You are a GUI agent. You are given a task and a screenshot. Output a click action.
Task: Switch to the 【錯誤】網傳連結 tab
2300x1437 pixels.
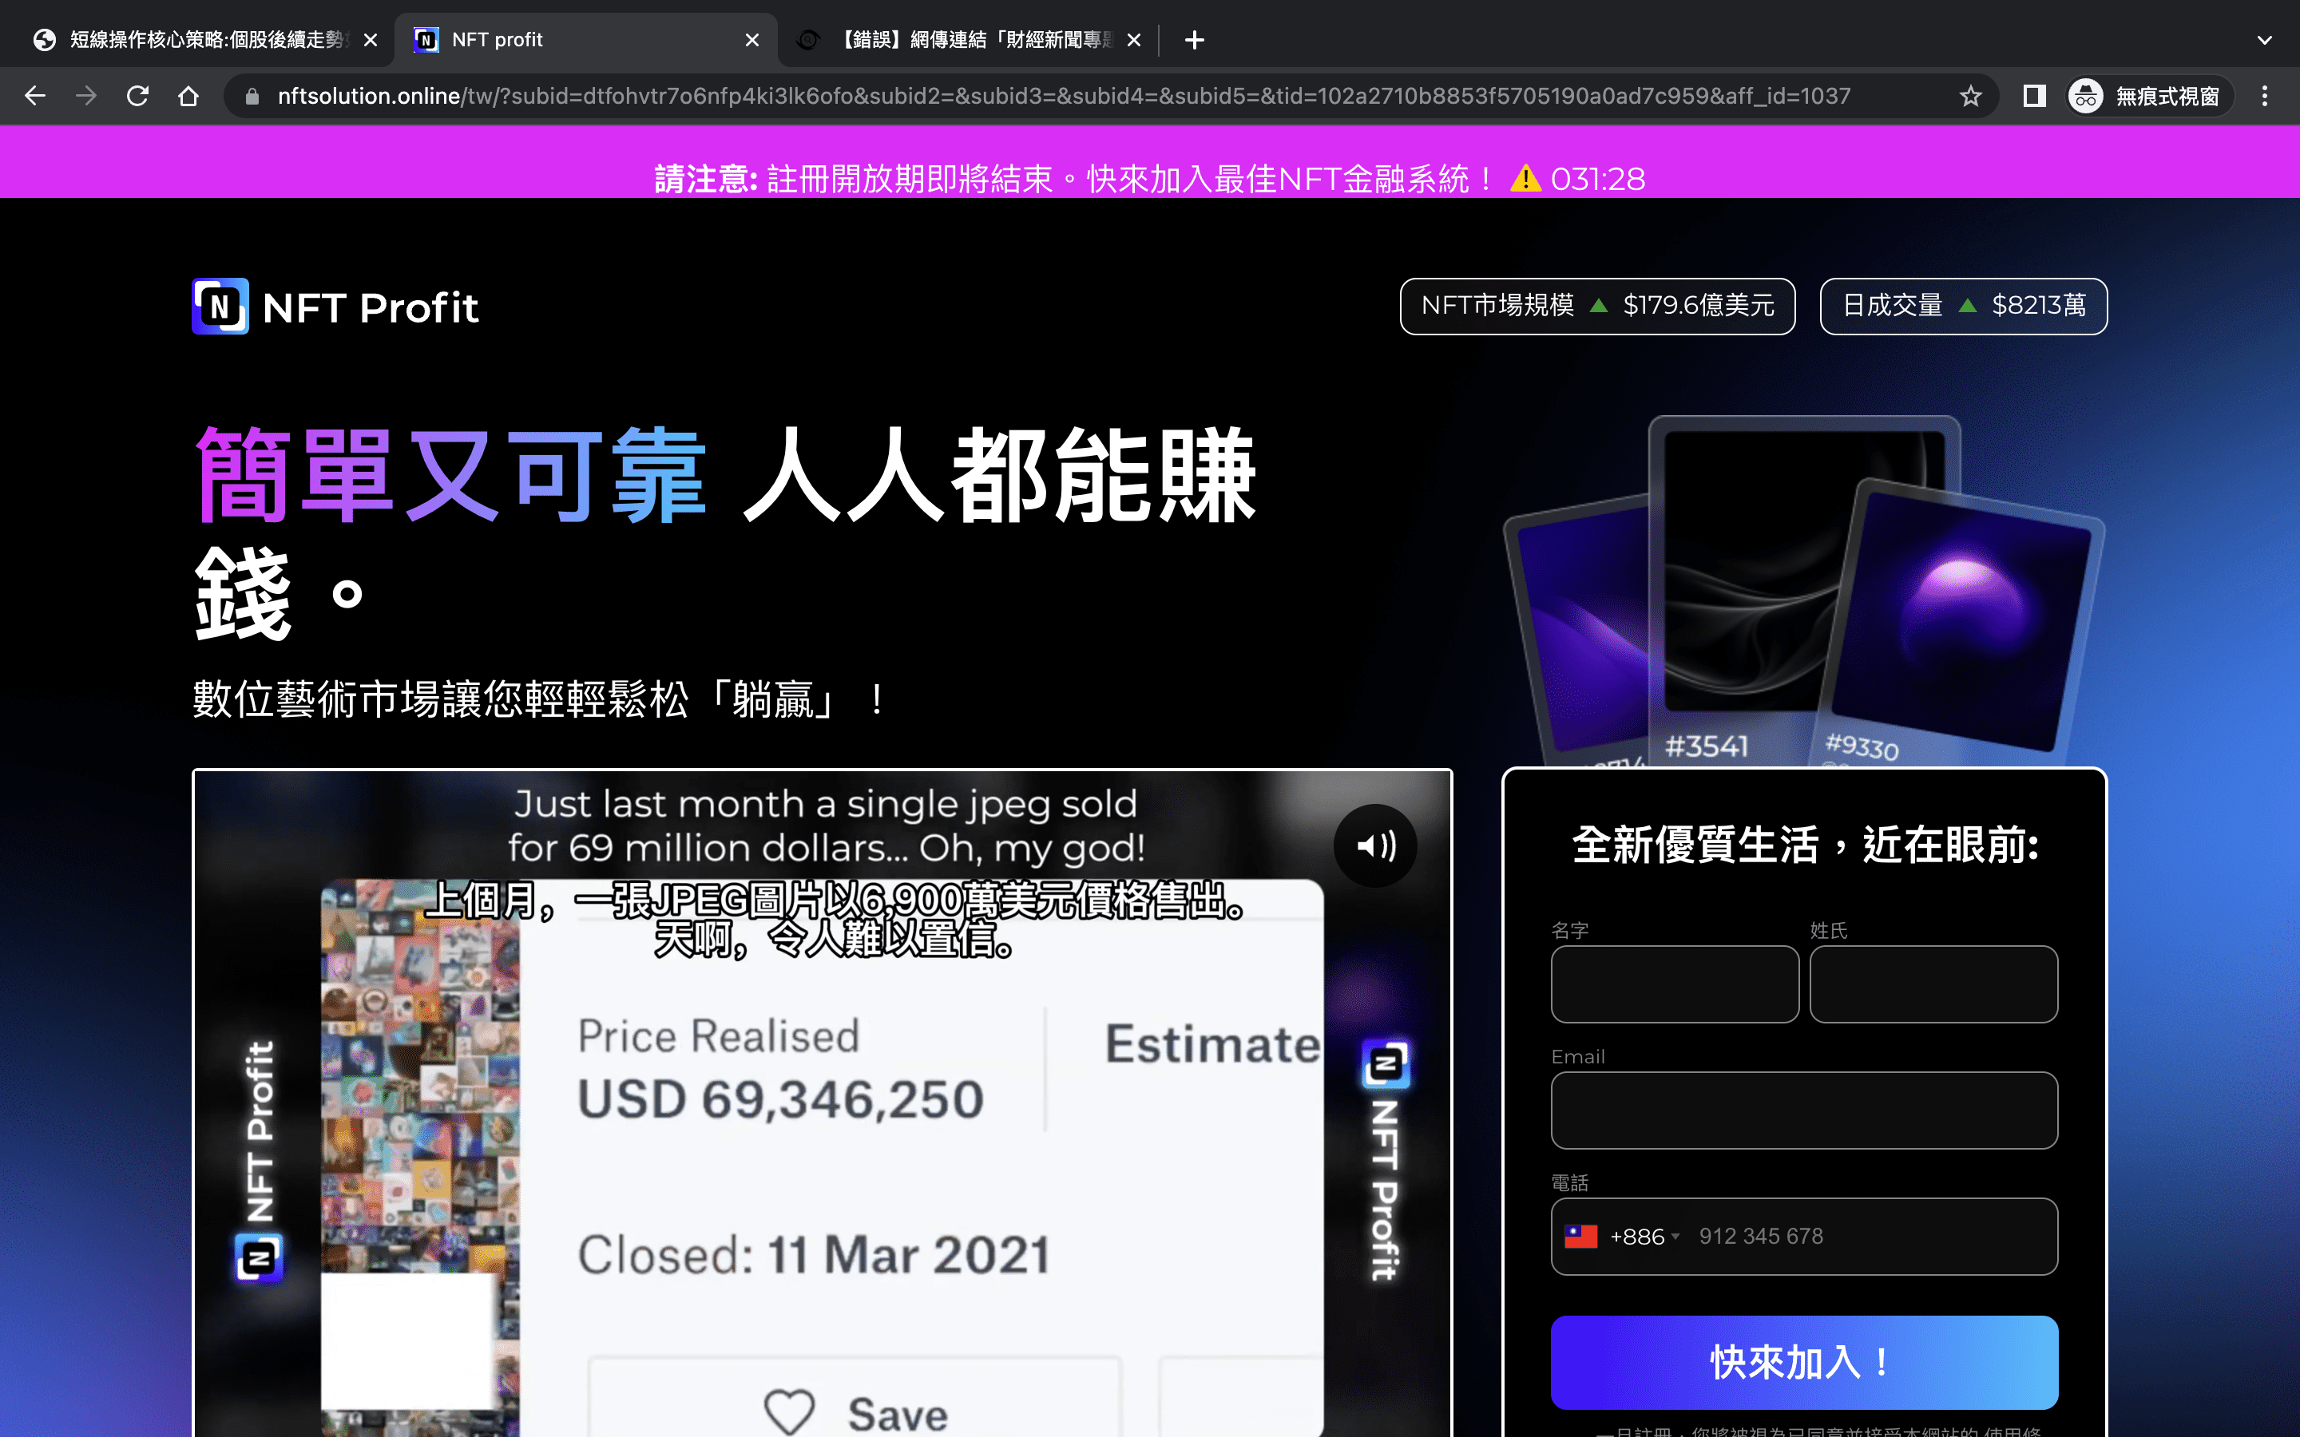coord(970,40)
